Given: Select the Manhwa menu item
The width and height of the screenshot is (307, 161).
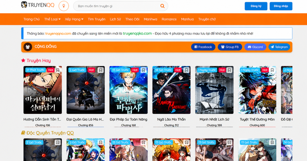Looking at the screenshot, I should pyautogui.click(x=151, y=19).
